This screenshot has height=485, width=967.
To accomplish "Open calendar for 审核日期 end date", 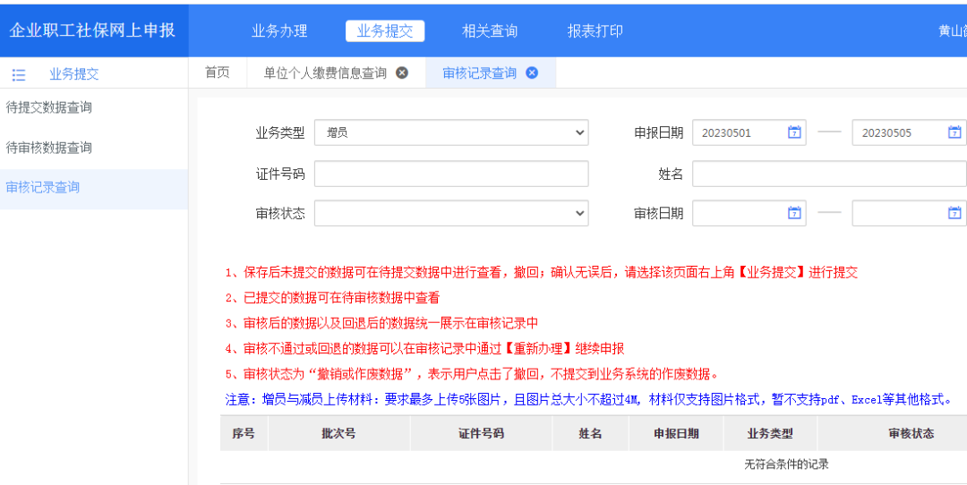I will [x=954, y=213].
